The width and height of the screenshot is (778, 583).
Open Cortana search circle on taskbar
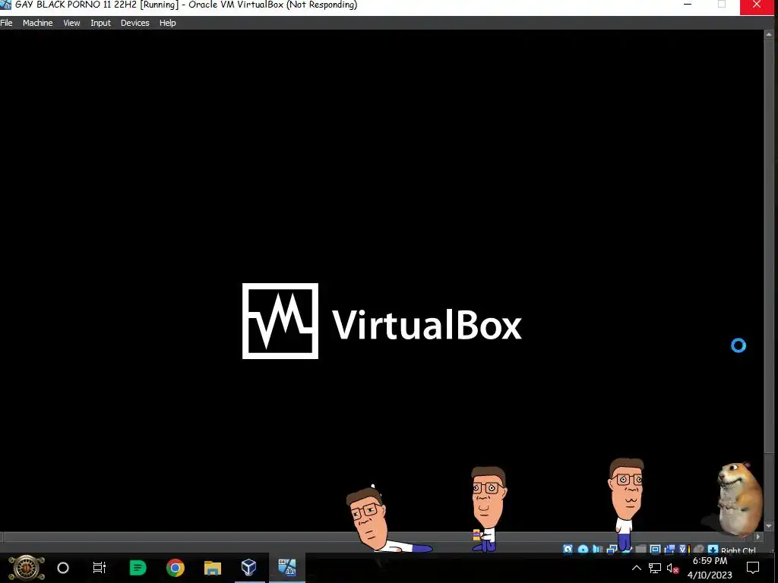tap(63, 568)
